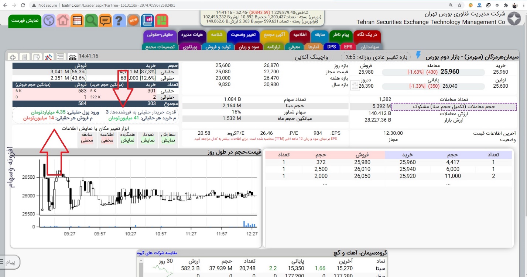Open the DPS tab
Image resolution: width=527 pixels, height=277 pixels.
pos(331,47)
